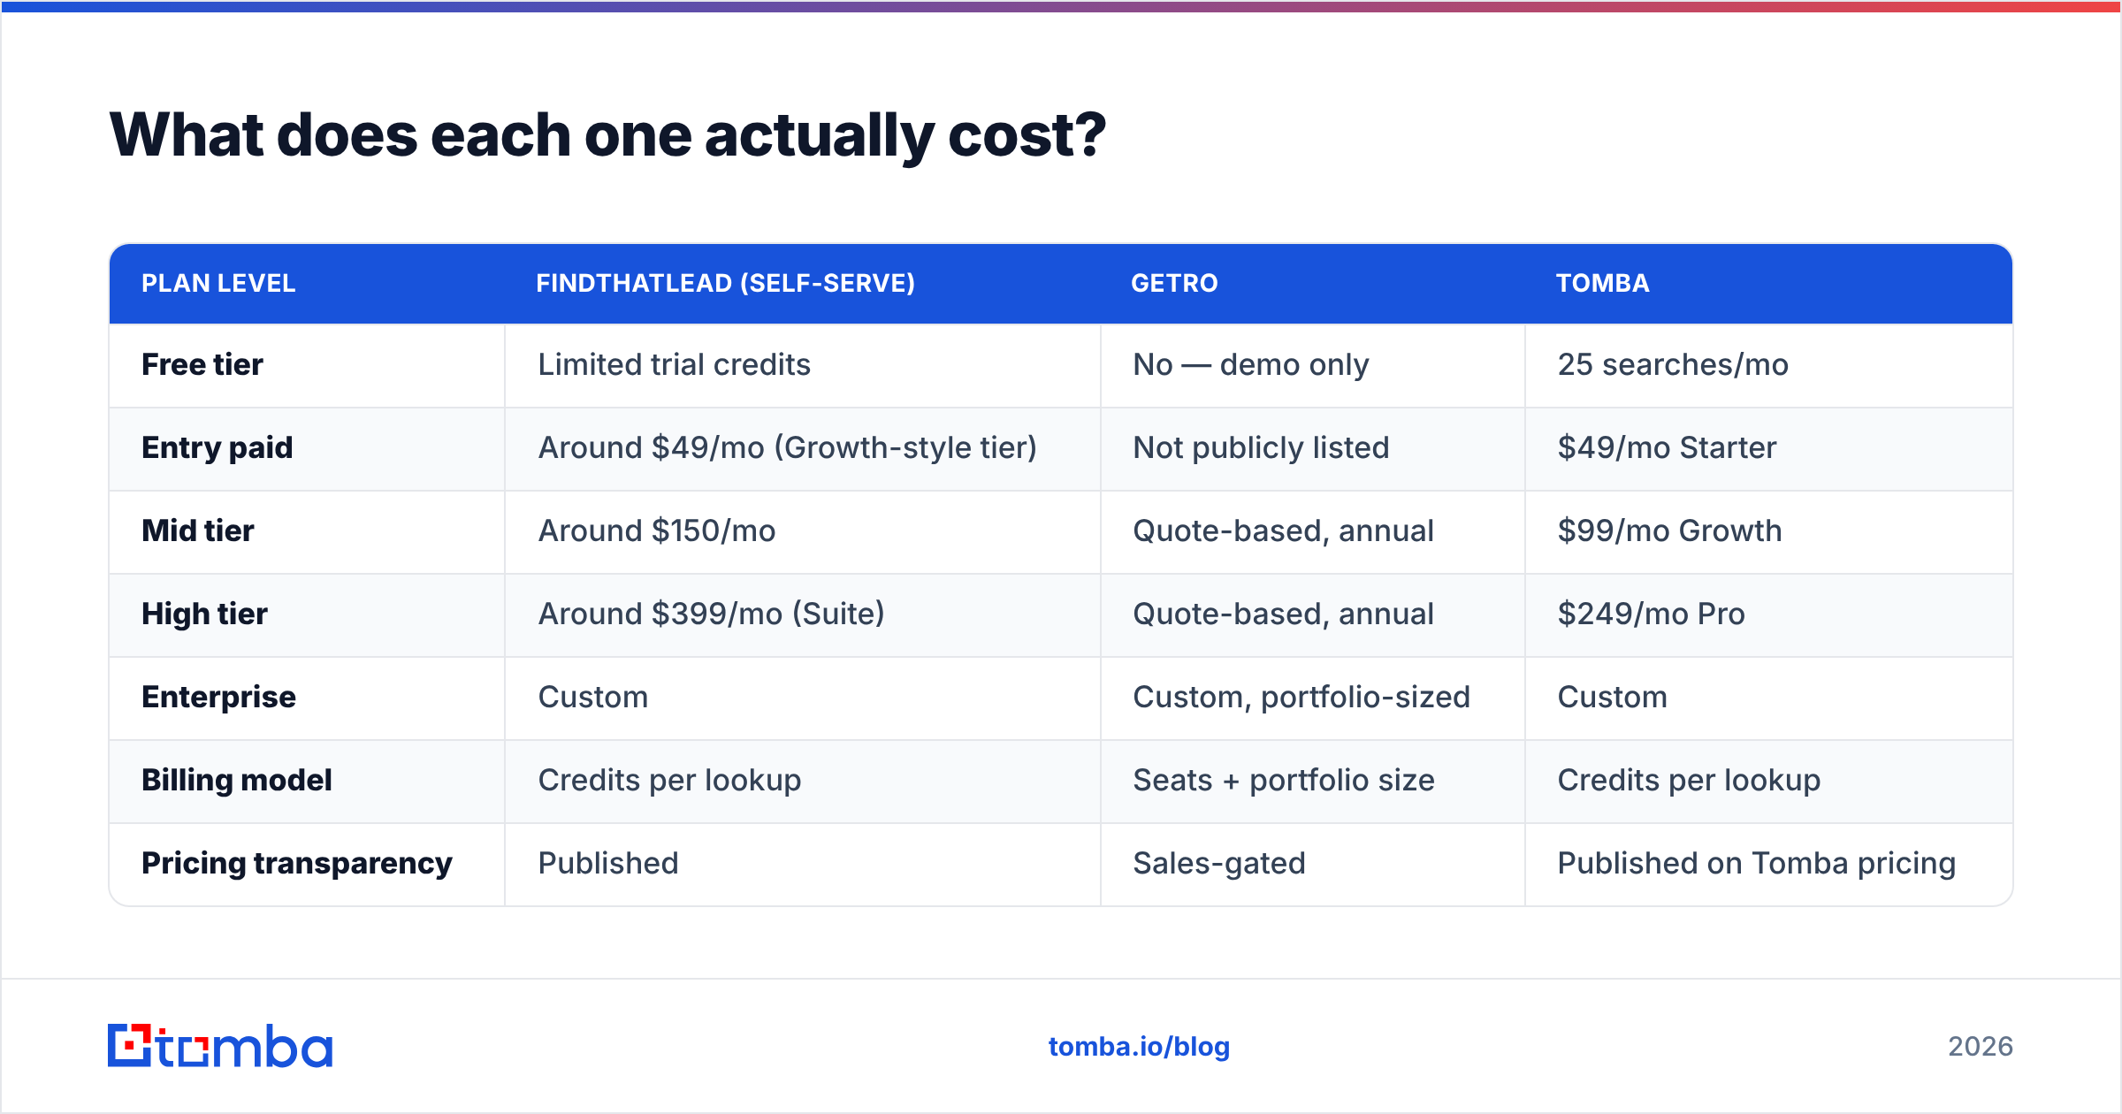Open the tomba.io/blog link
2122x1114 pixels.
point(1139,1047)
